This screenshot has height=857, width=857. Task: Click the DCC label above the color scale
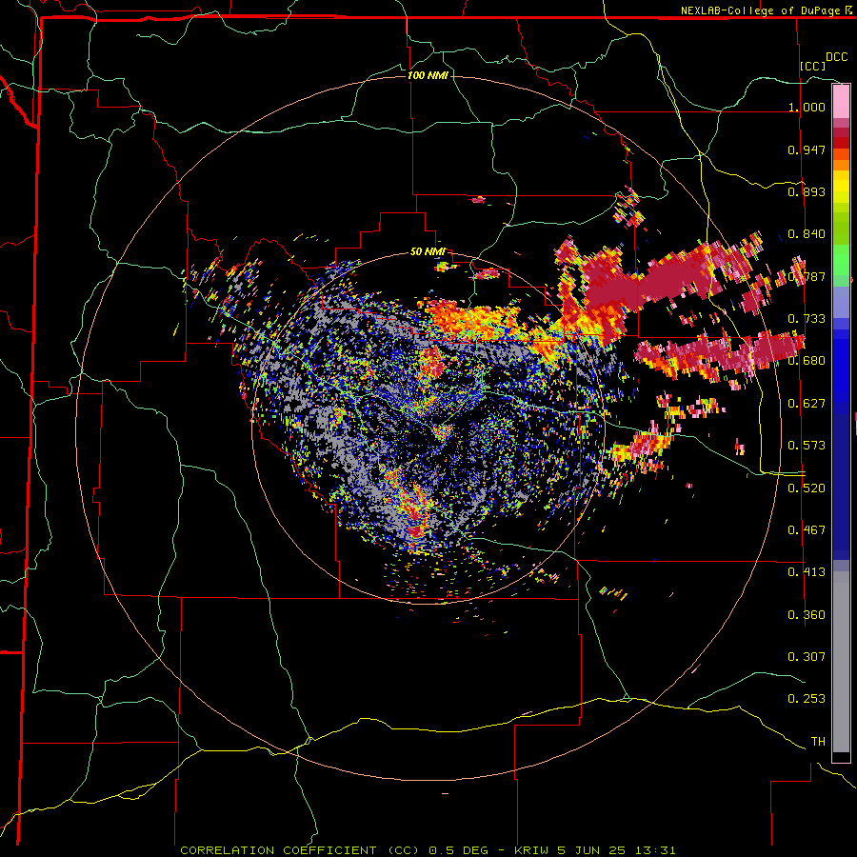click(x=836, y=57)
